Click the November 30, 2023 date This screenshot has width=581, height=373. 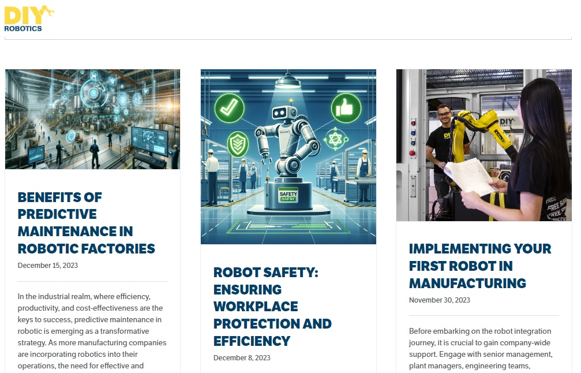439,300
